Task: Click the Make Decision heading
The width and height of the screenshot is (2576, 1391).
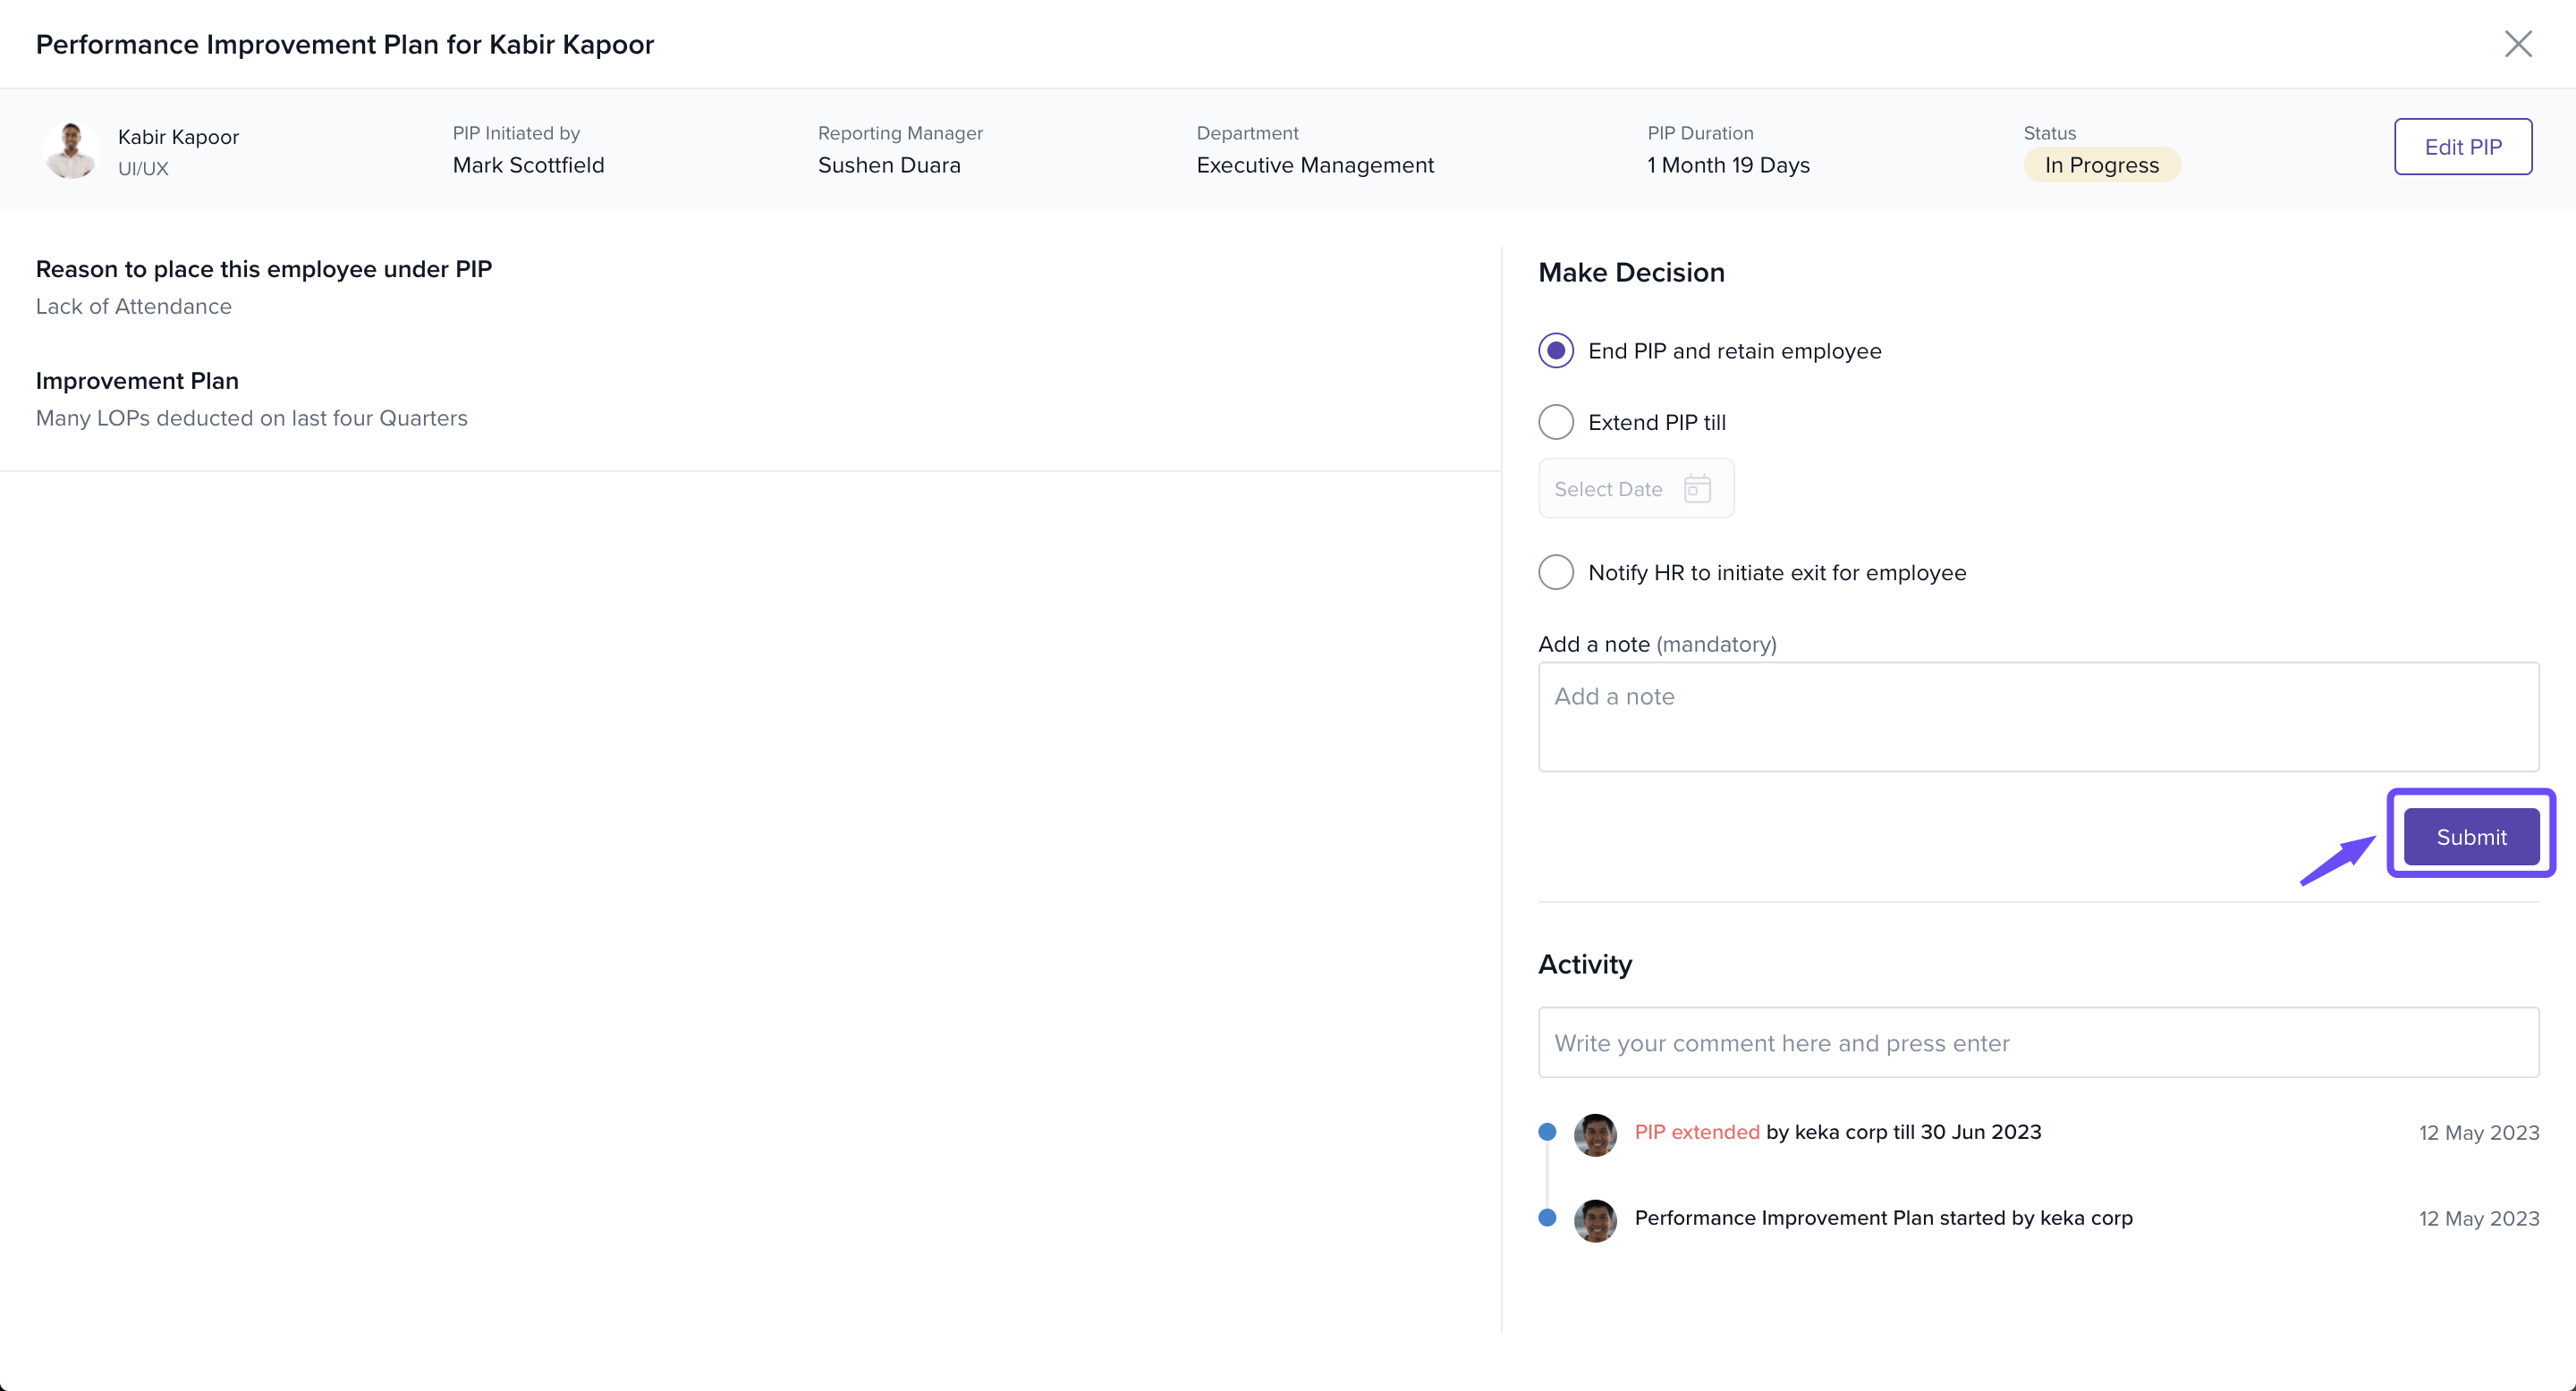Action: [1630, 273]
